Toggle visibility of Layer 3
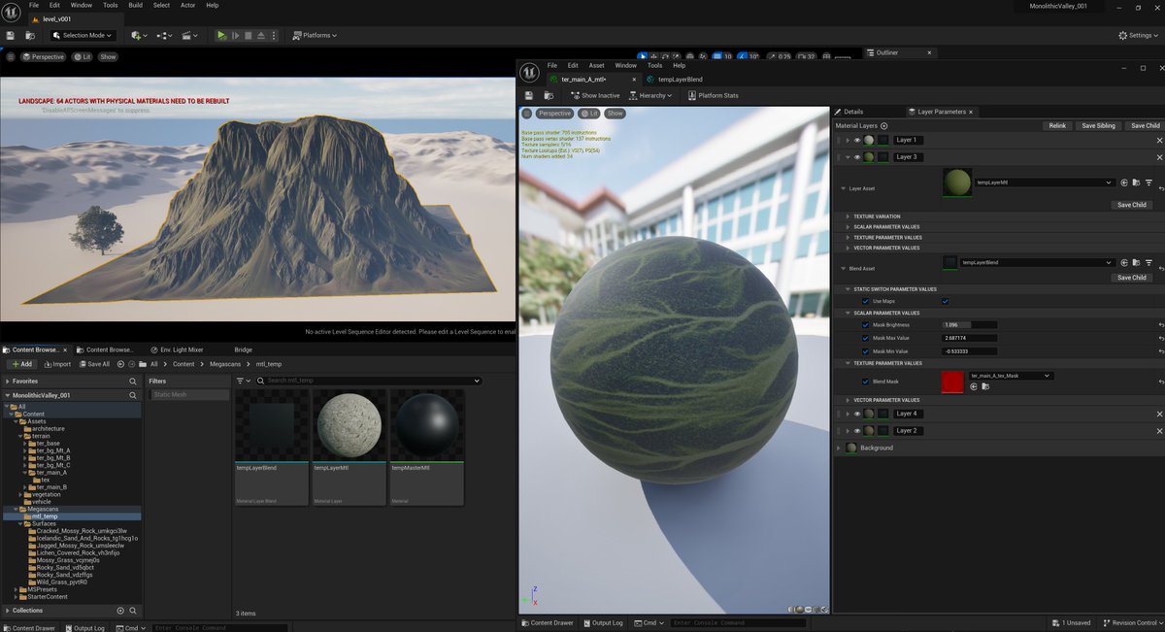Viewport: 1165px width, 632px height. point(857,156)
